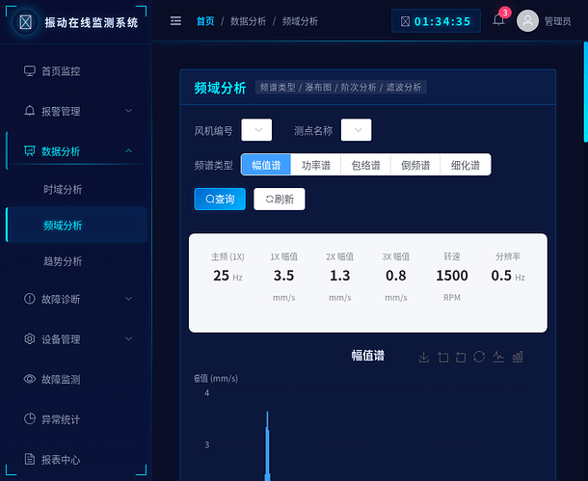This screenshot has height=481, width=588.
Task: Click the 刷新 refresh button
Action: click(x=280, y=200)
